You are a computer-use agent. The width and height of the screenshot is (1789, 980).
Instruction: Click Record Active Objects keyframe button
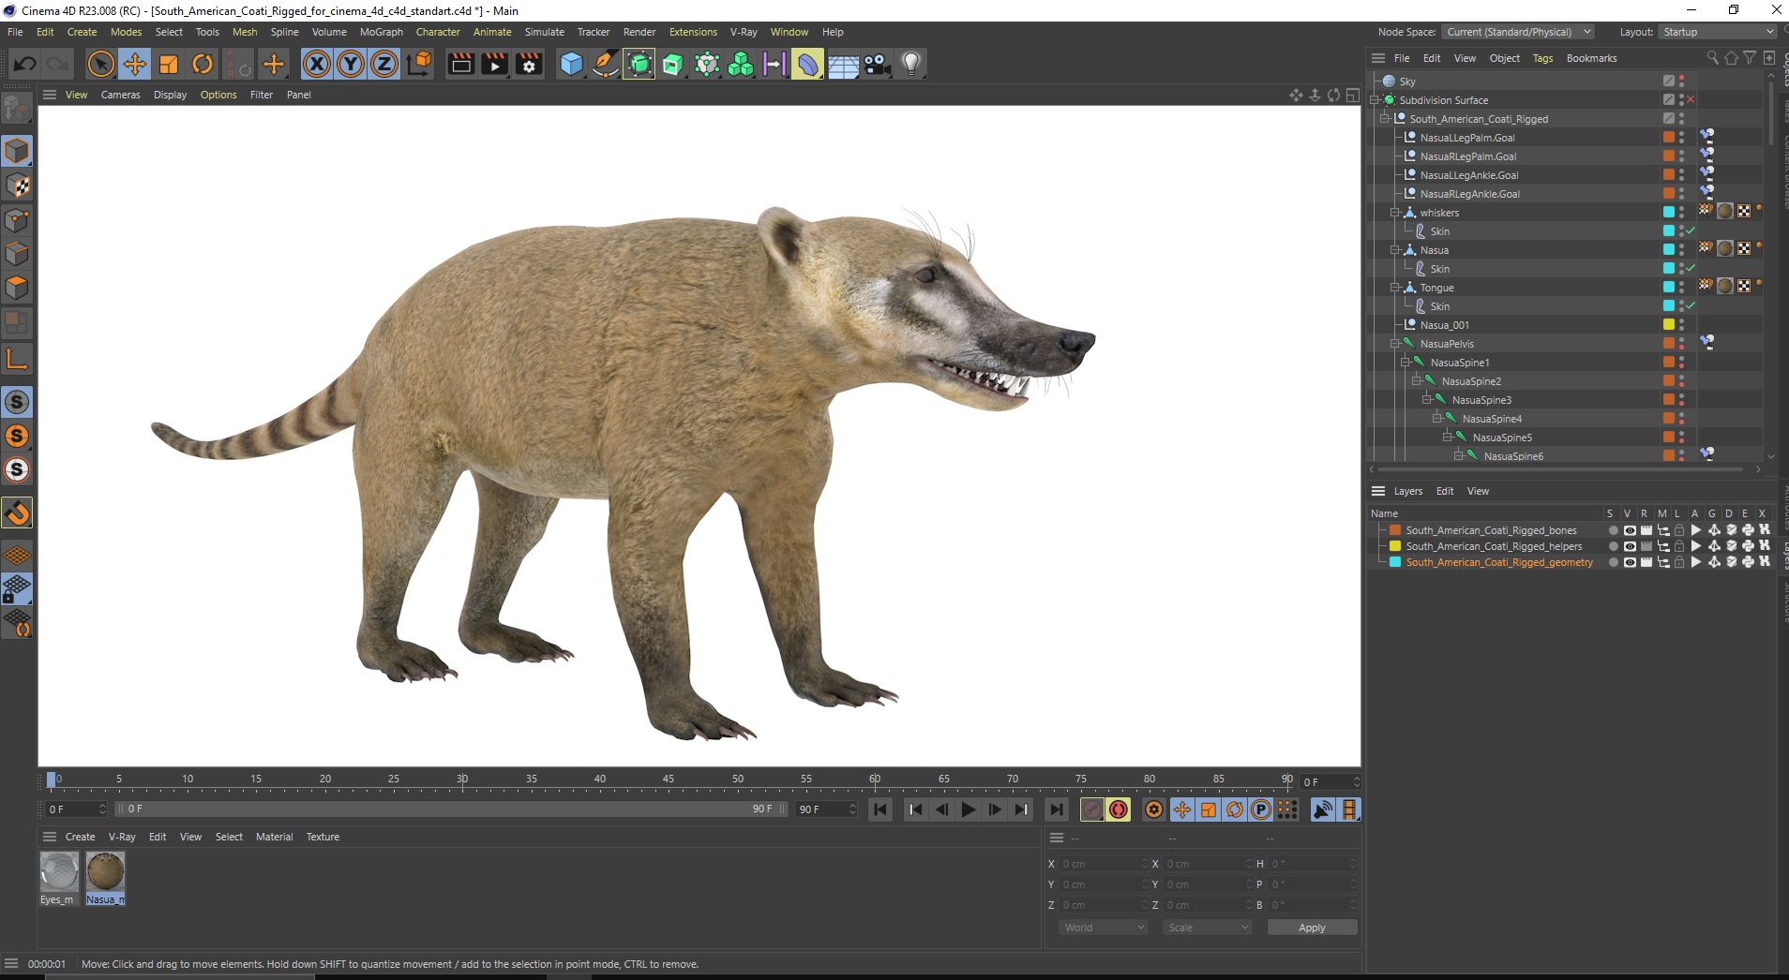pyautogui.click(x=1092, y=809)
